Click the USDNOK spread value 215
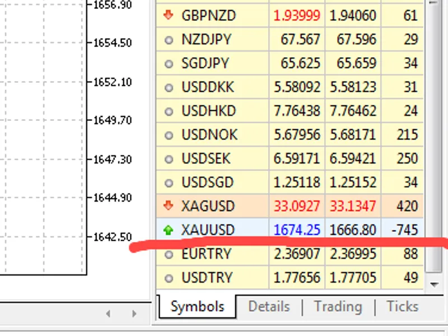The image size is (448, 336). [x=408, y=134]
